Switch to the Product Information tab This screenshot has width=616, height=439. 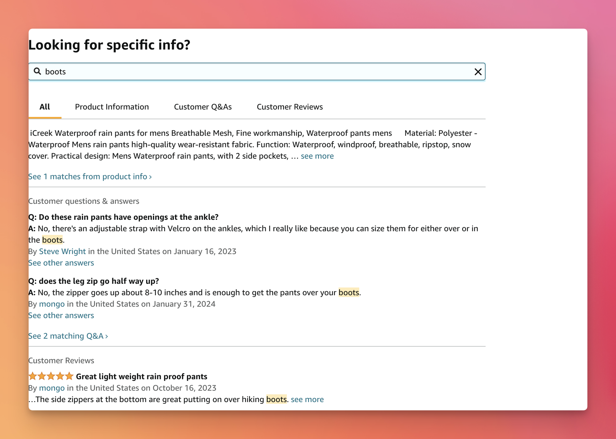click(112, 107)
